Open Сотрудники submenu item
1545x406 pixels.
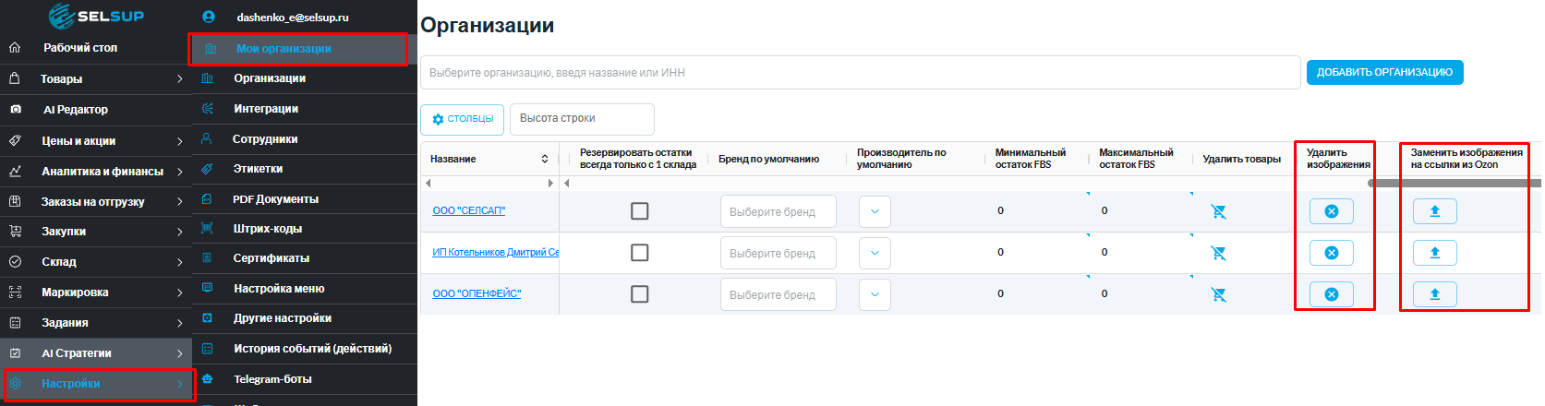click(265, 139)
